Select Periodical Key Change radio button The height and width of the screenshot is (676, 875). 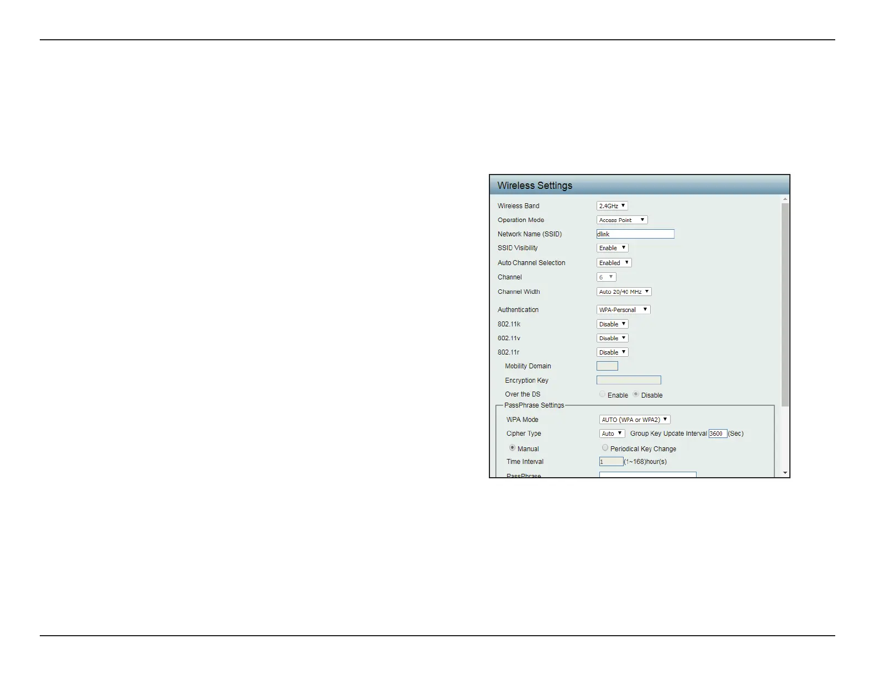tap(605, 448)
